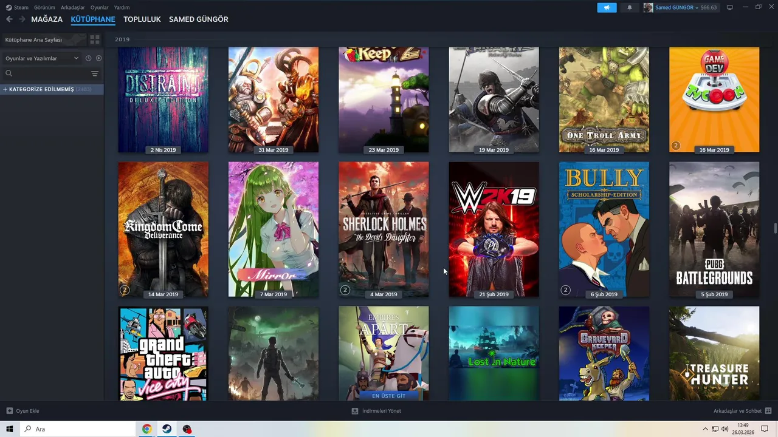778x437 pixels.
Task: Switch to Big Picture mode icon
Action: point(730,7)
